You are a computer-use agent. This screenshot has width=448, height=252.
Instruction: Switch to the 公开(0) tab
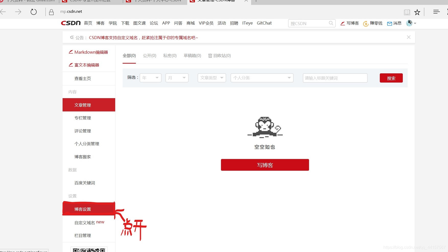pos(149,56)
